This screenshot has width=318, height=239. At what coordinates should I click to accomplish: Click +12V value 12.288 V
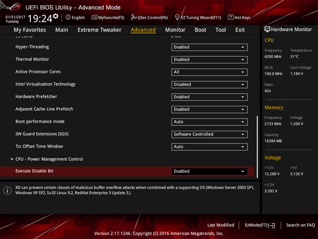272,174
